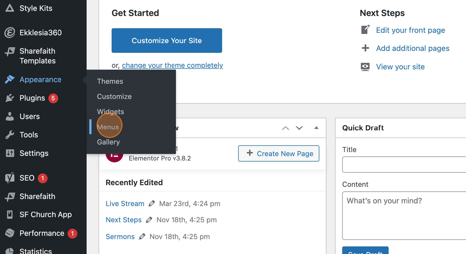Viewport: 466px width, 254px height.
Task: Click the Tools wrench icon
Action: click(x=10, y=135)
